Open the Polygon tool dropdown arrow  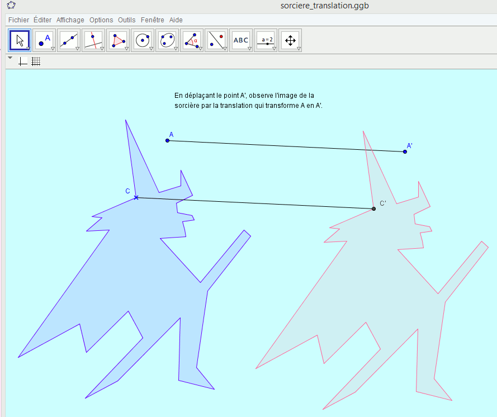(x=126, y=48)
